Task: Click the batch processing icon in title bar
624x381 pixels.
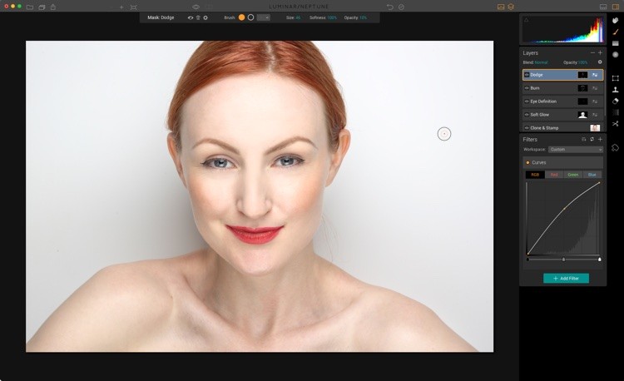Action: [42, 7]
